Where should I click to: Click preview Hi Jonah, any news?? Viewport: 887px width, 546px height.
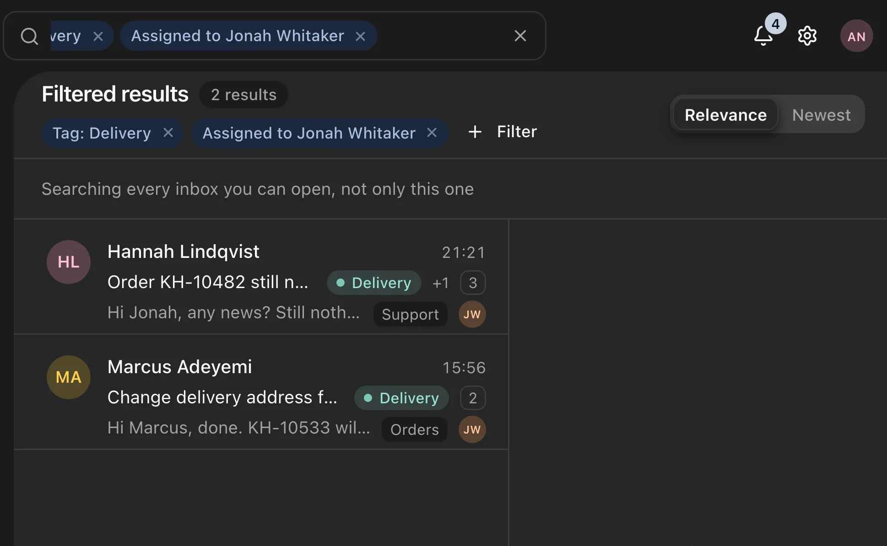point(233,313)
